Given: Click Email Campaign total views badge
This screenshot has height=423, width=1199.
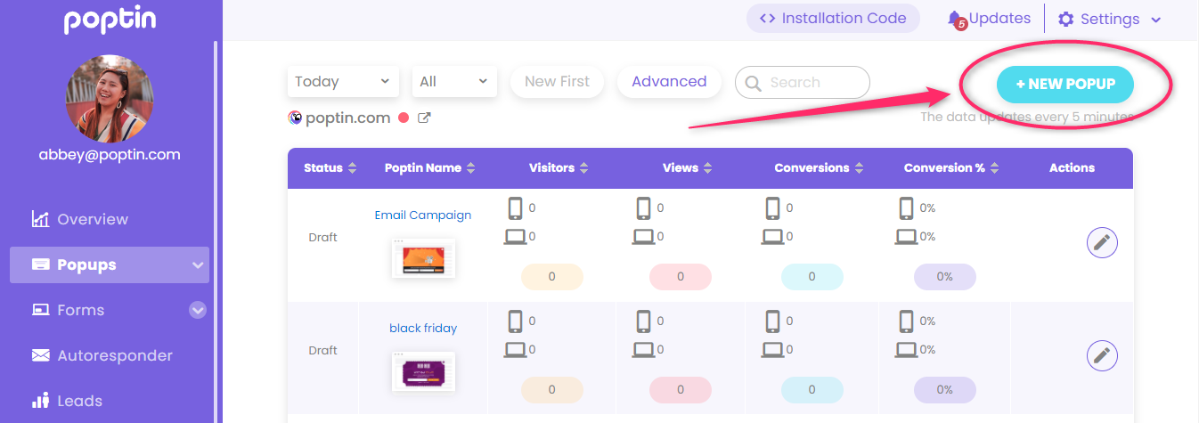Looking at the screenshot, I should pyautogui.click(x=681, y=277).
